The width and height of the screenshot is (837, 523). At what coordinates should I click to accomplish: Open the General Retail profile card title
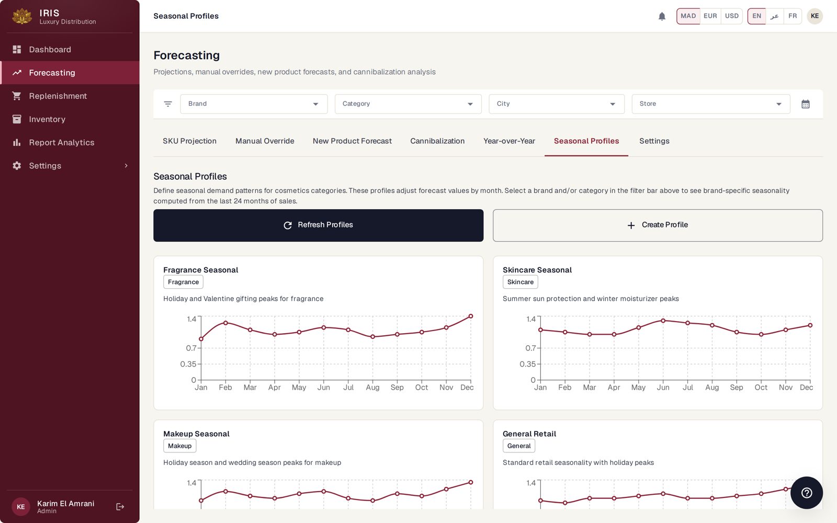529,434
